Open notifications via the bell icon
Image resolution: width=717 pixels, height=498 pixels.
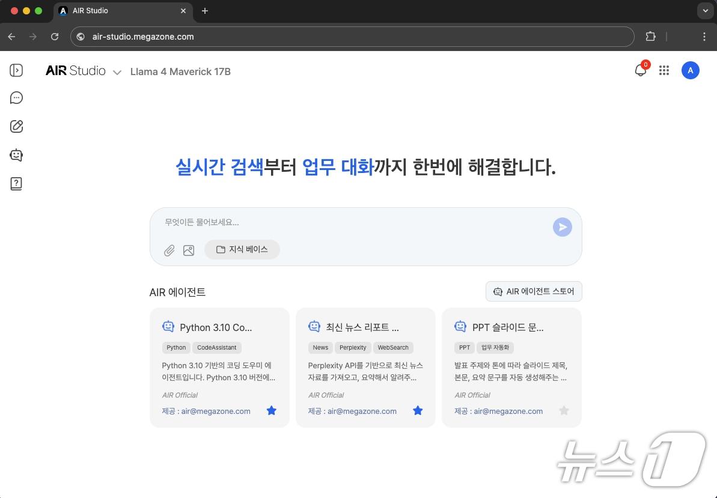click(639, 70)
